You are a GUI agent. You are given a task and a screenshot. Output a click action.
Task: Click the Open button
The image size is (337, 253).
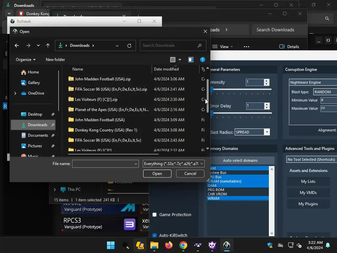pos(157,174)
